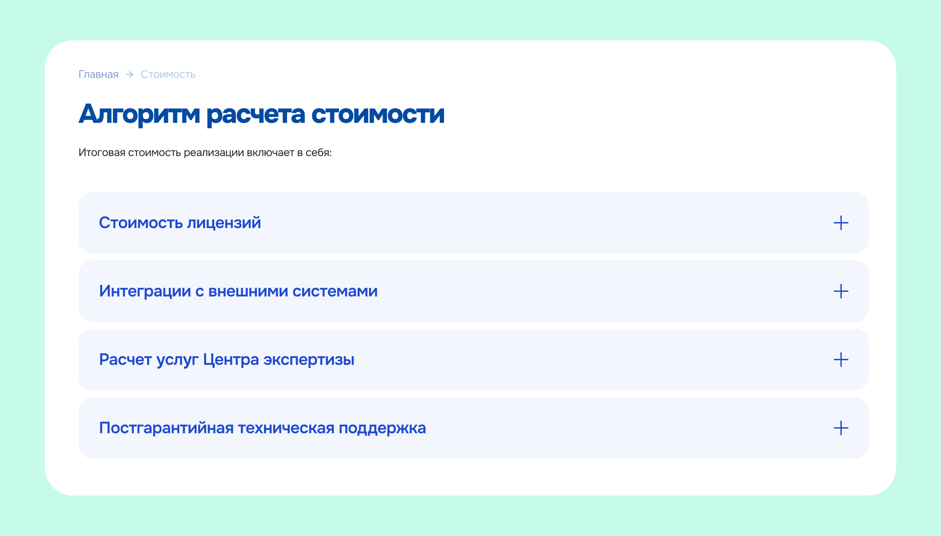Go to Главная breadcrumb link

pyautogui.click(x=98, y=75)
